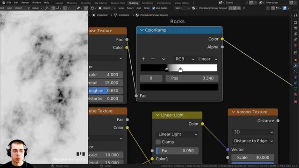The image size is (299, 168).
Task: Open the Modifiers wrench tab icon
Action: (296, 66)
